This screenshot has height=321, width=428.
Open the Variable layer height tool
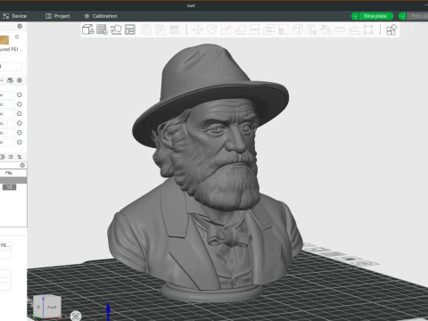coord(175,29)
